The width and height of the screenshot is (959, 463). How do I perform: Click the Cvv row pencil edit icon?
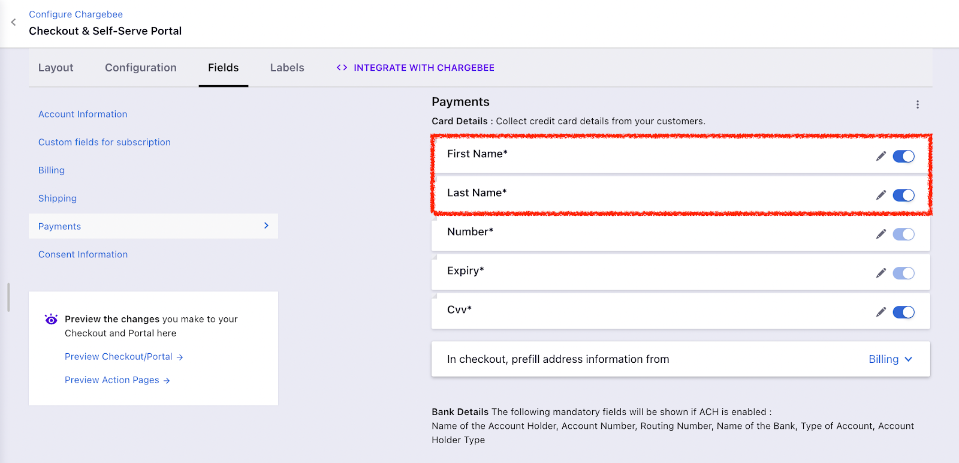880,312
